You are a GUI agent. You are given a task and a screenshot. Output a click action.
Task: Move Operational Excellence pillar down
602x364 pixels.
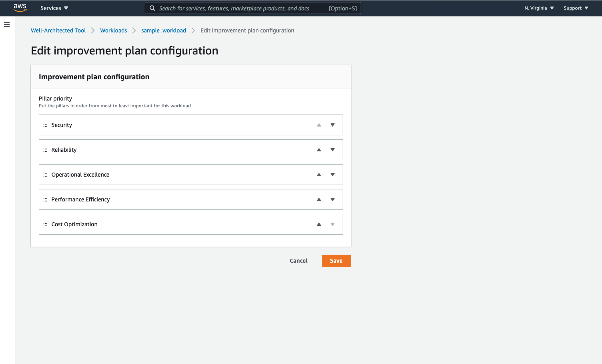pos(333,175)
